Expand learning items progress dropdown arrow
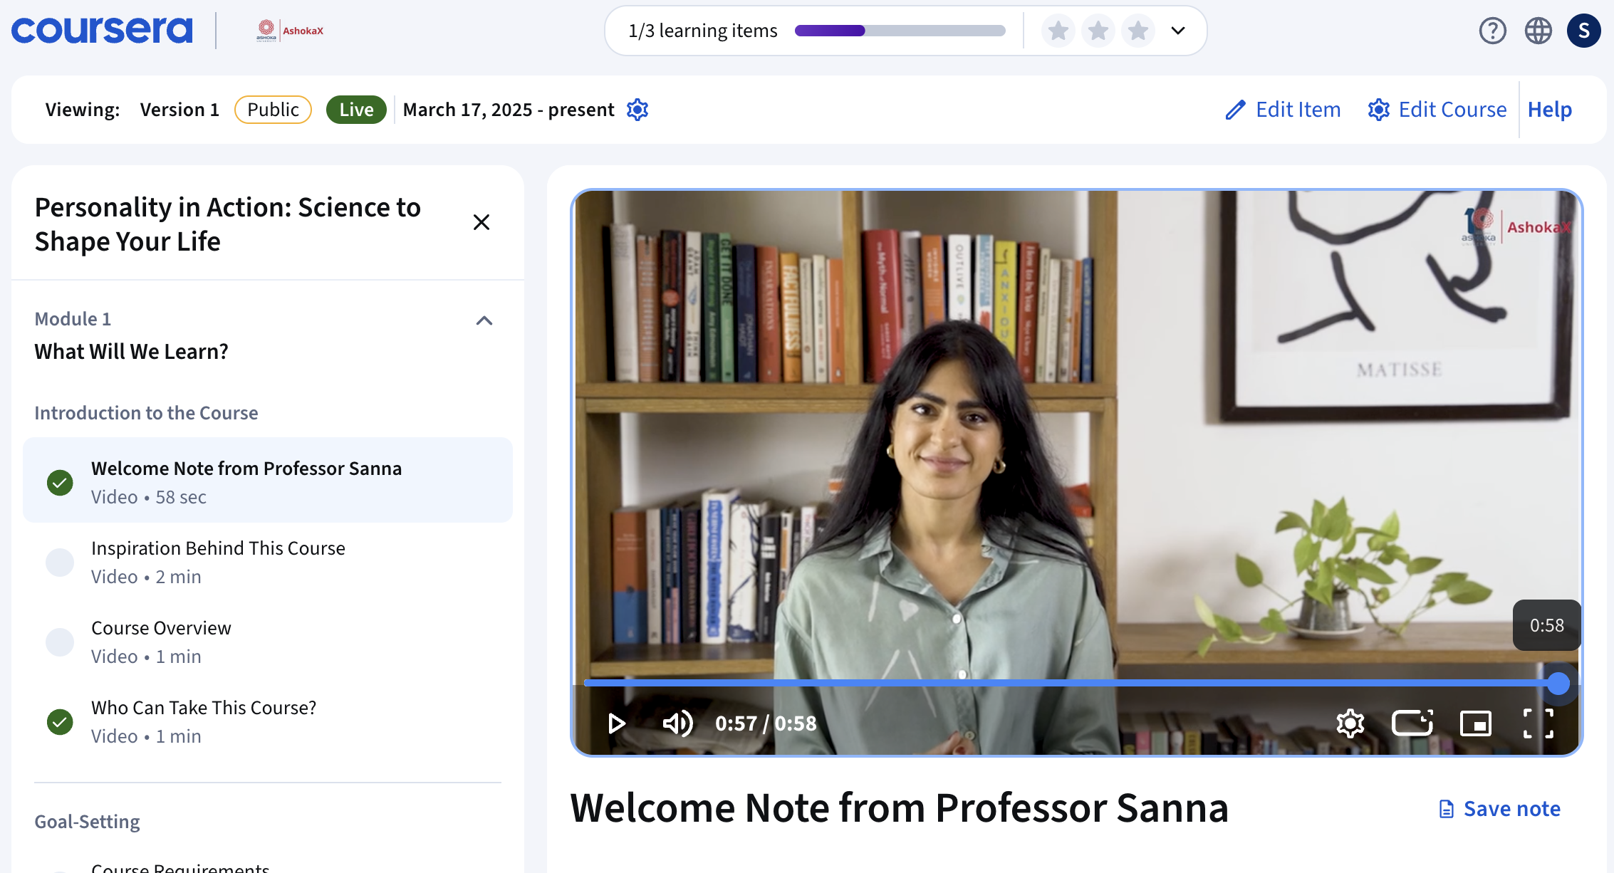This screenshot has width=1614, height=873. pos(1178,31)
